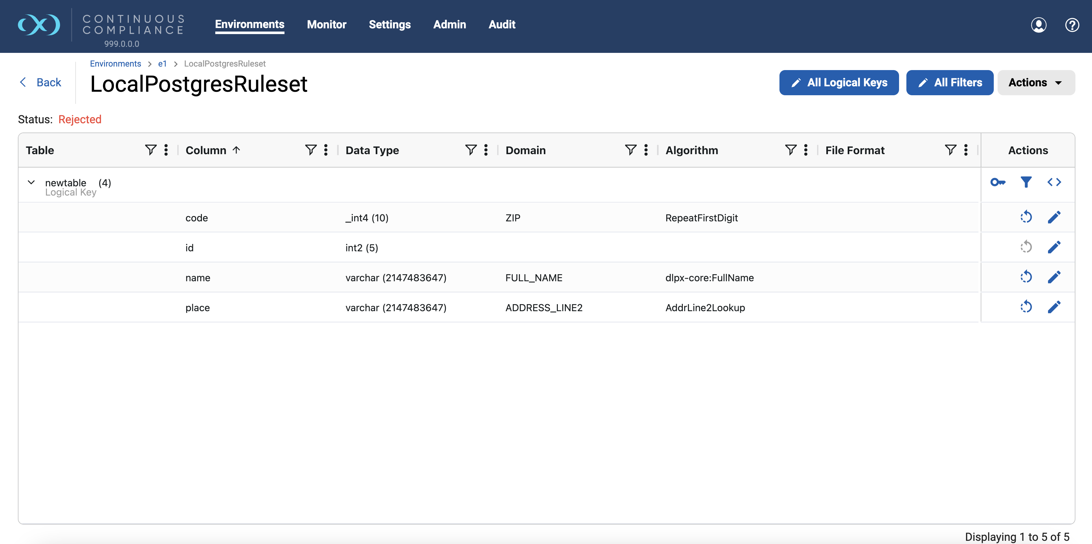Filter the Table column
1092x544 pixels.
150,150
